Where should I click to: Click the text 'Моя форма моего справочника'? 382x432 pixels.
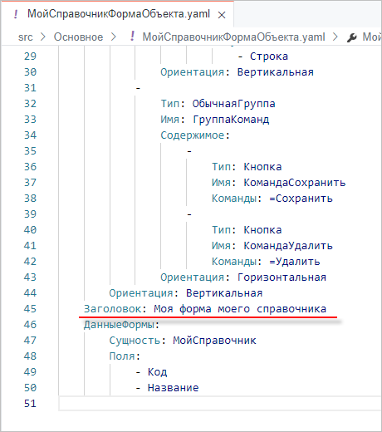point(240,309)
